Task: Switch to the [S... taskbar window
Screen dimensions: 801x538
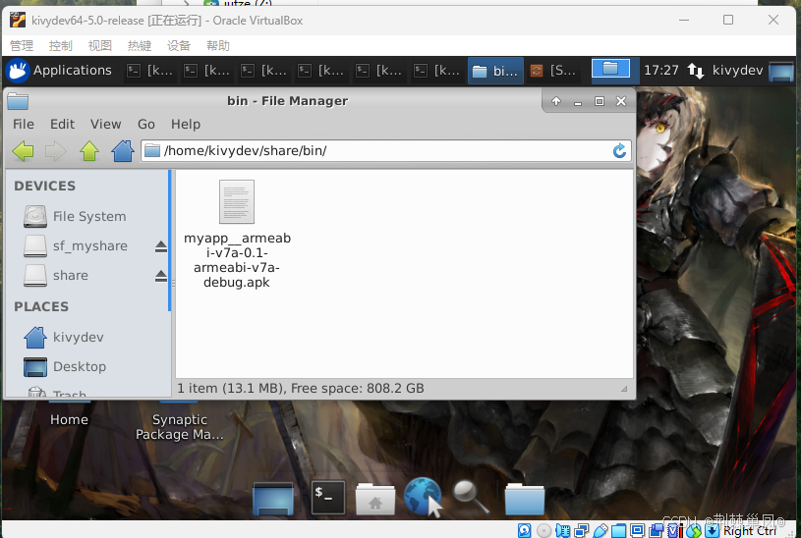Action: 553,71
